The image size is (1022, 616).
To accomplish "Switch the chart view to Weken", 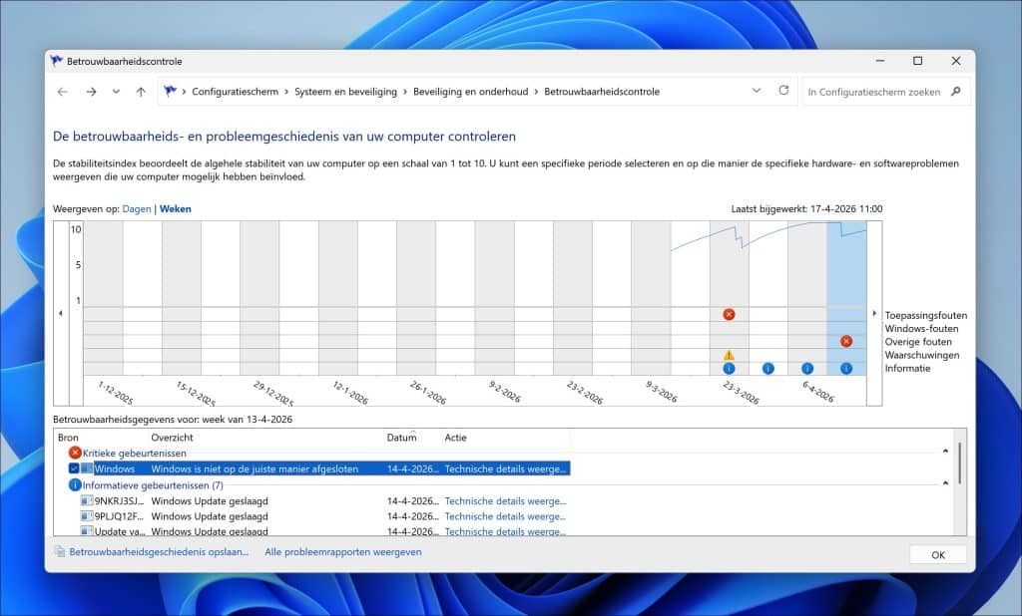I will [175, 209].
